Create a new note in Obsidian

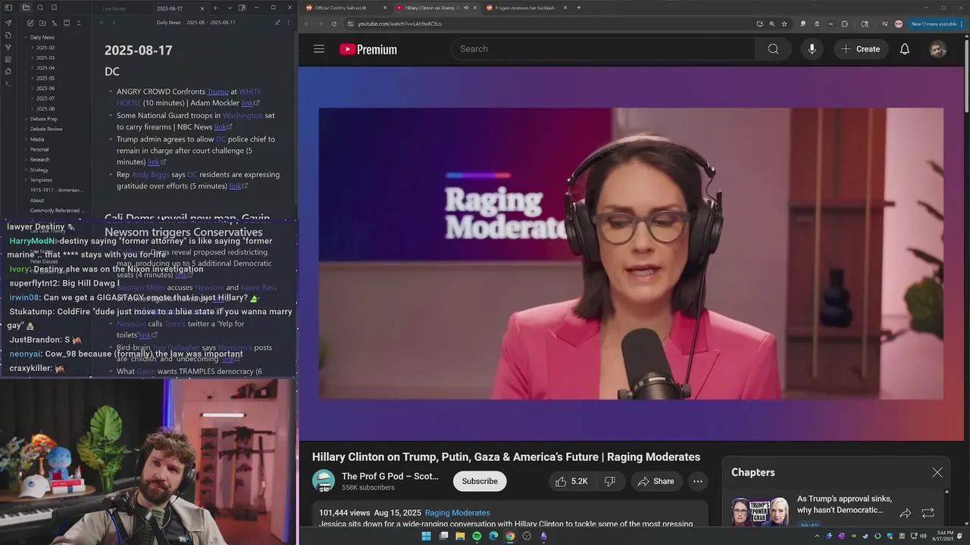point(30,23)
